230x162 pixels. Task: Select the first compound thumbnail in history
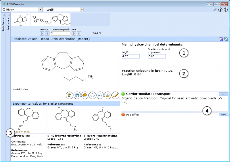click(x=21, y=19)
